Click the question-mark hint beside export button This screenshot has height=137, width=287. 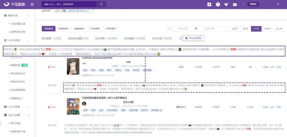pyautogui.click(x=181, y=38)
